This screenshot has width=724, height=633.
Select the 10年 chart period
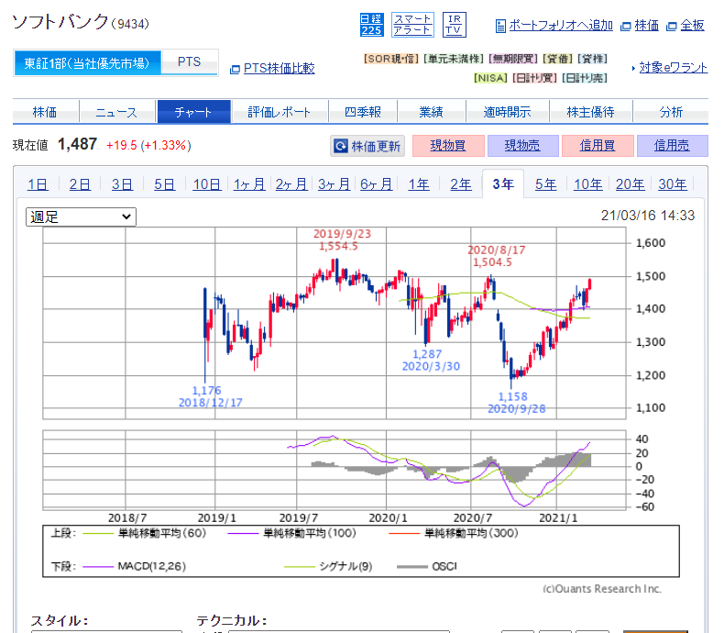587,184
